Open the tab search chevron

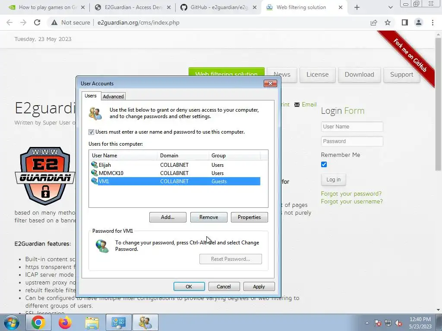coord(390,8)
